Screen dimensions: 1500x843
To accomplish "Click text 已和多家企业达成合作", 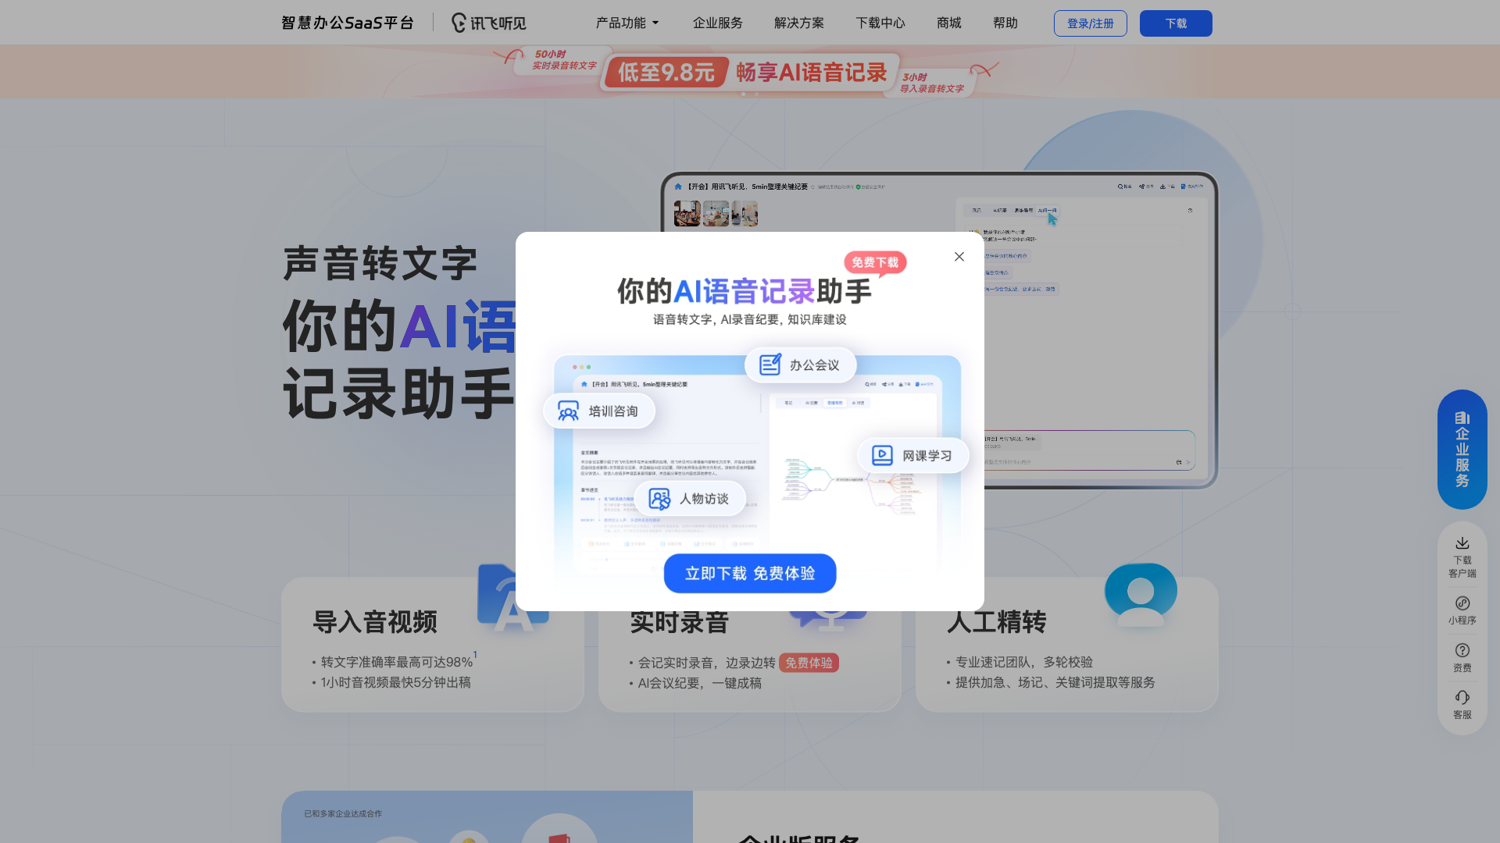I will [x=343, y=813].
